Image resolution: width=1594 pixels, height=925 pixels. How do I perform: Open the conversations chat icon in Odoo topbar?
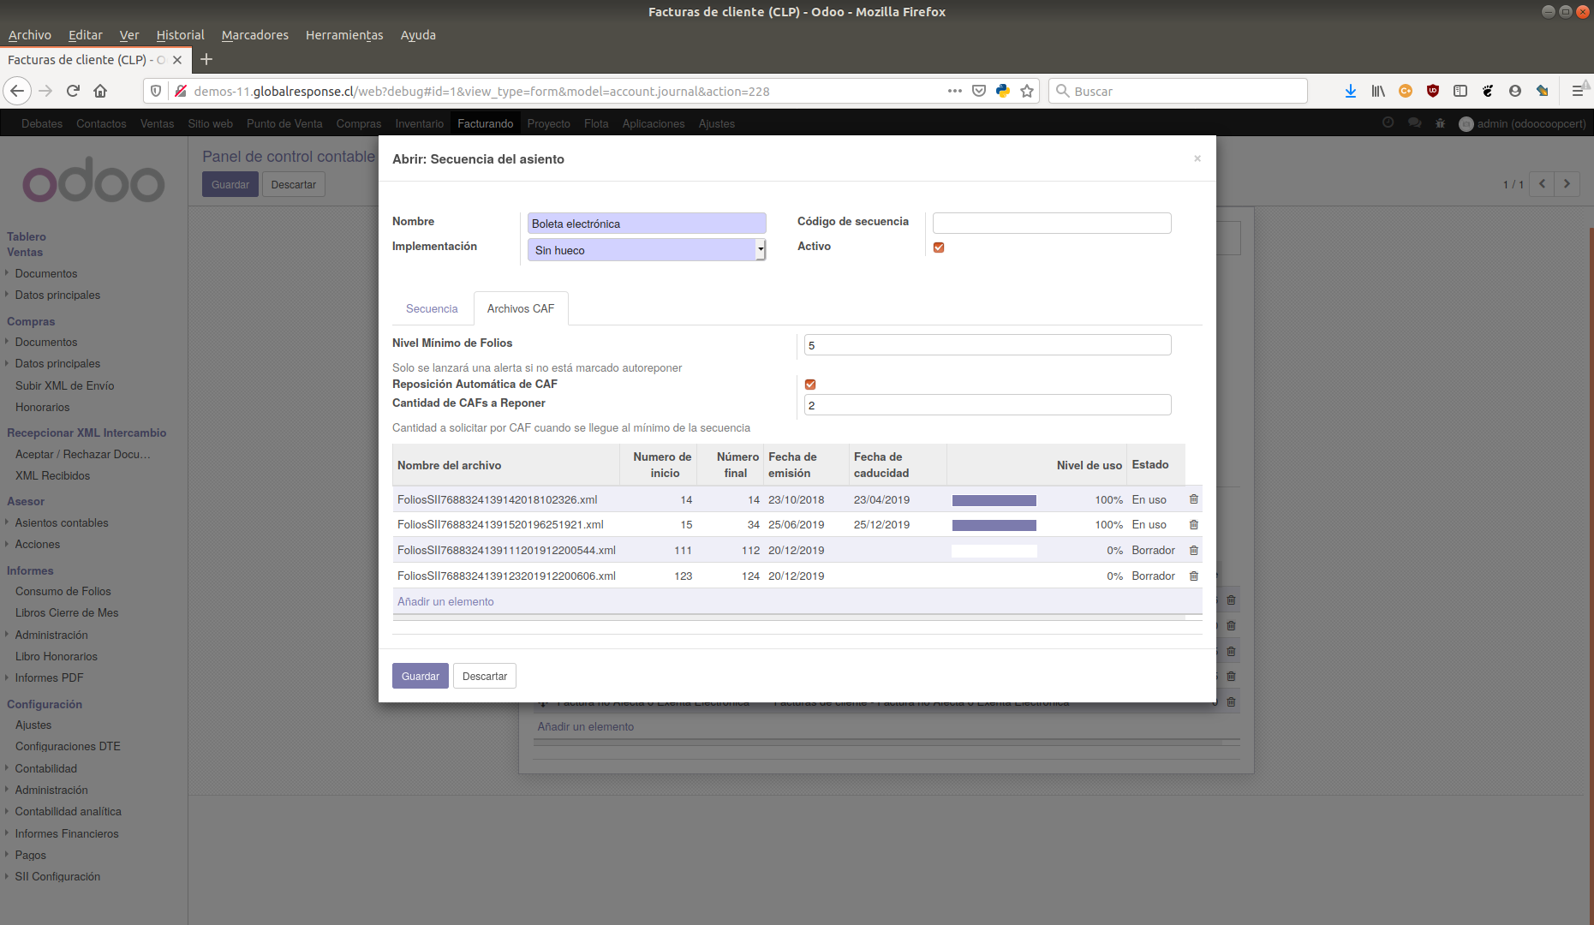point(1414,122)
